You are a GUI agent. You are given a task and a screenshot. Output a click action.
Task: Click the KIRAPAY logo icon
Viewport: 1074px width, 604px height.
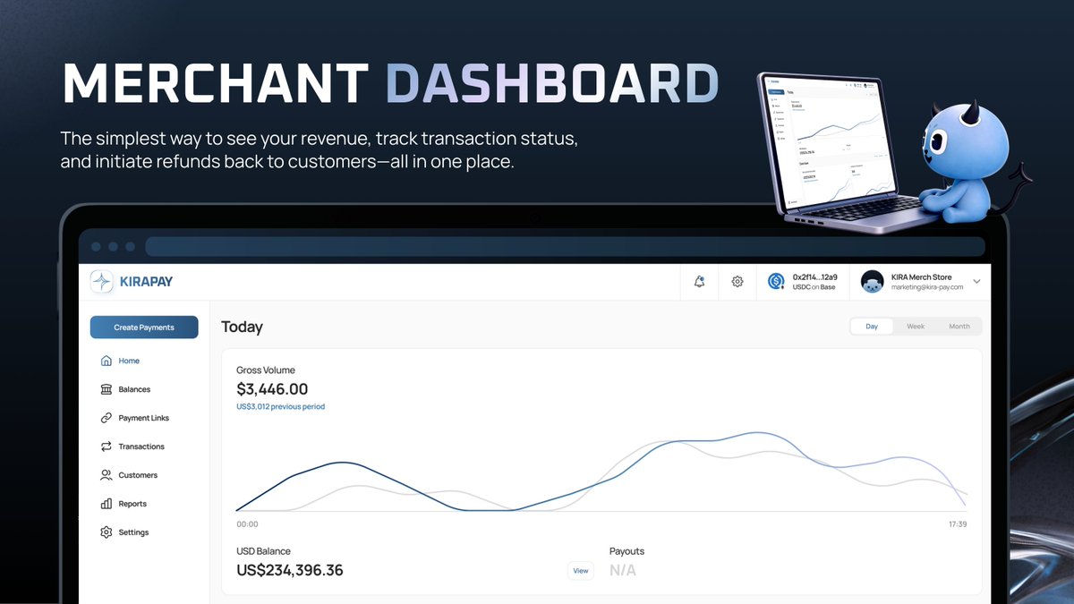pos(103,282)
